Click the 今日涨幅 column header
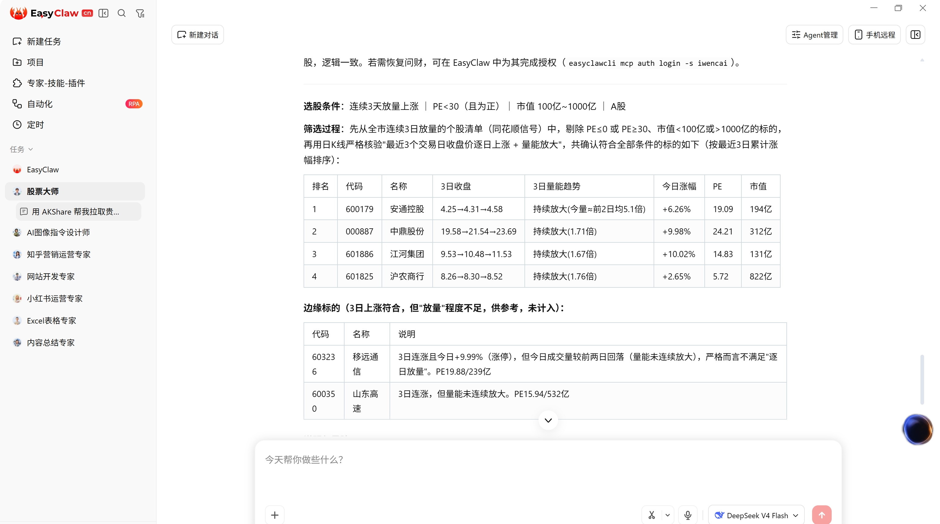Image resolution: width=940 pixels, height=524 pixels. [679, 186]
